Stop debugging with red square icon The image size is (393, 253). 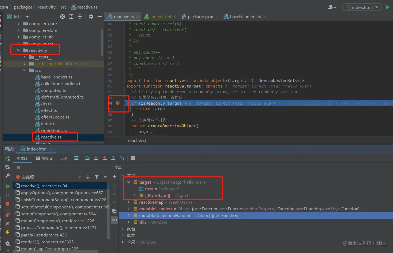(x=7, y=204)
